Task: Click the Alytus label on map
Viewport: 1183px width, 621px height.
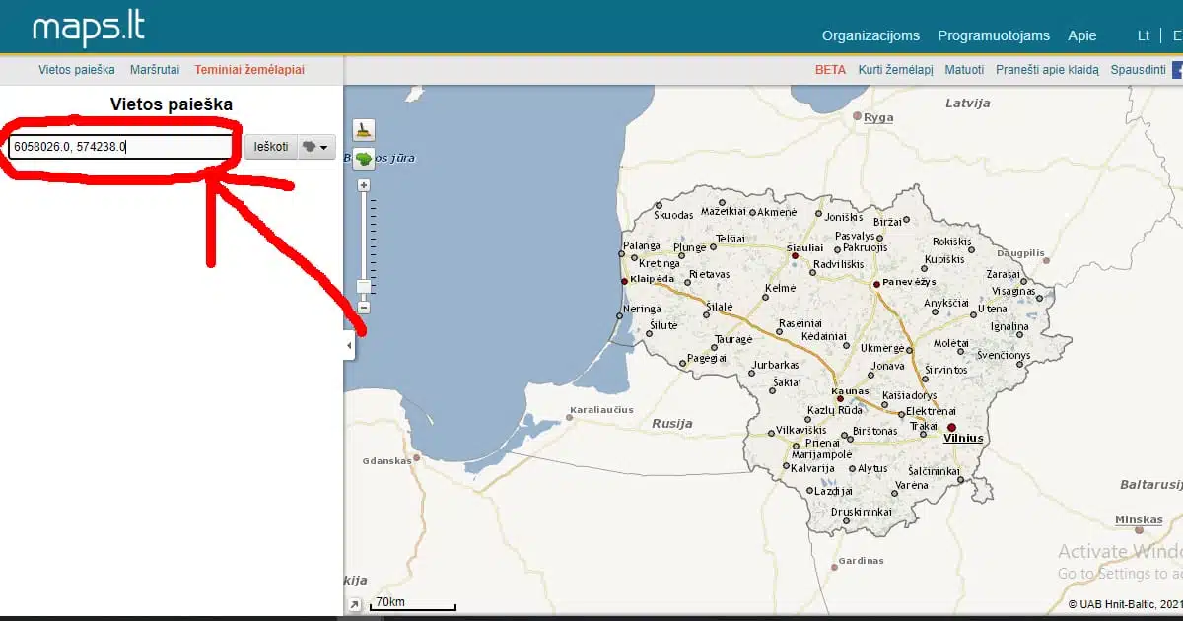Action: coord(872,469)
